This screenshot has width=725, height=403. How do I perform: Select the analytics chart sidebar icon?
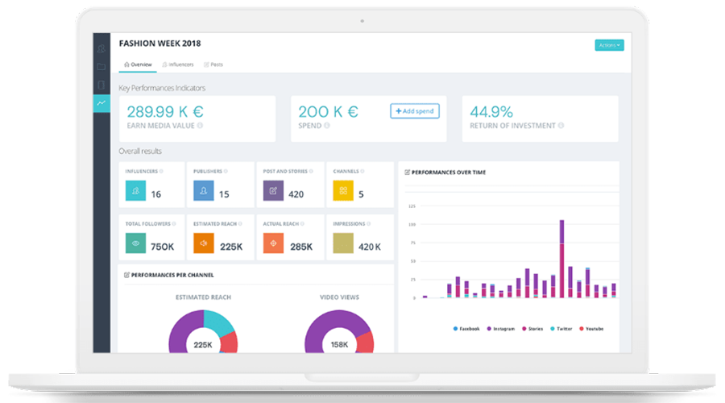point(101,103)
